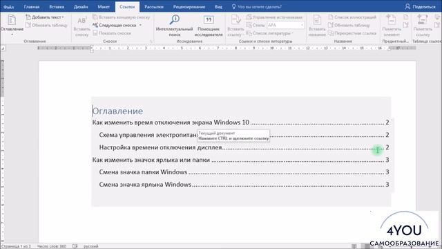This screenshot has height=249, width=442.
Task: Expand the Следующая сноска dropdown arrow
Action: [140, 25]
